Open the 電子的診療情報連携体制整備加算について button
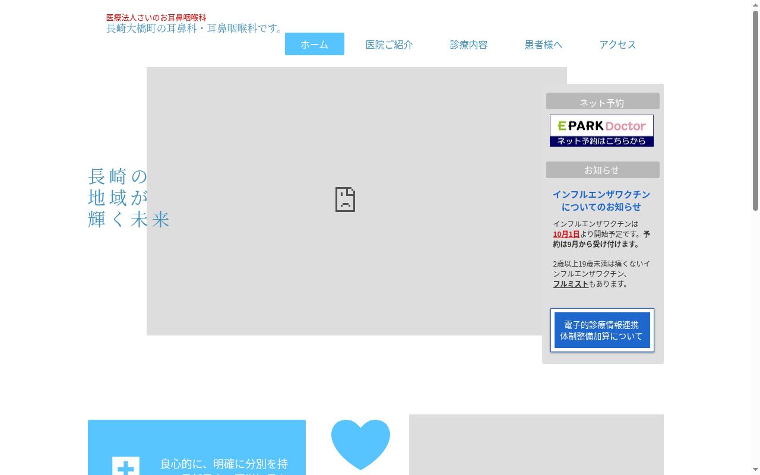 coord(602,330)
